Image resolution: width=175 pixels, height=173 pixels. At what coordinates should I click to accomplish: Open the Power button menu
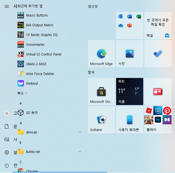point(7,165)
